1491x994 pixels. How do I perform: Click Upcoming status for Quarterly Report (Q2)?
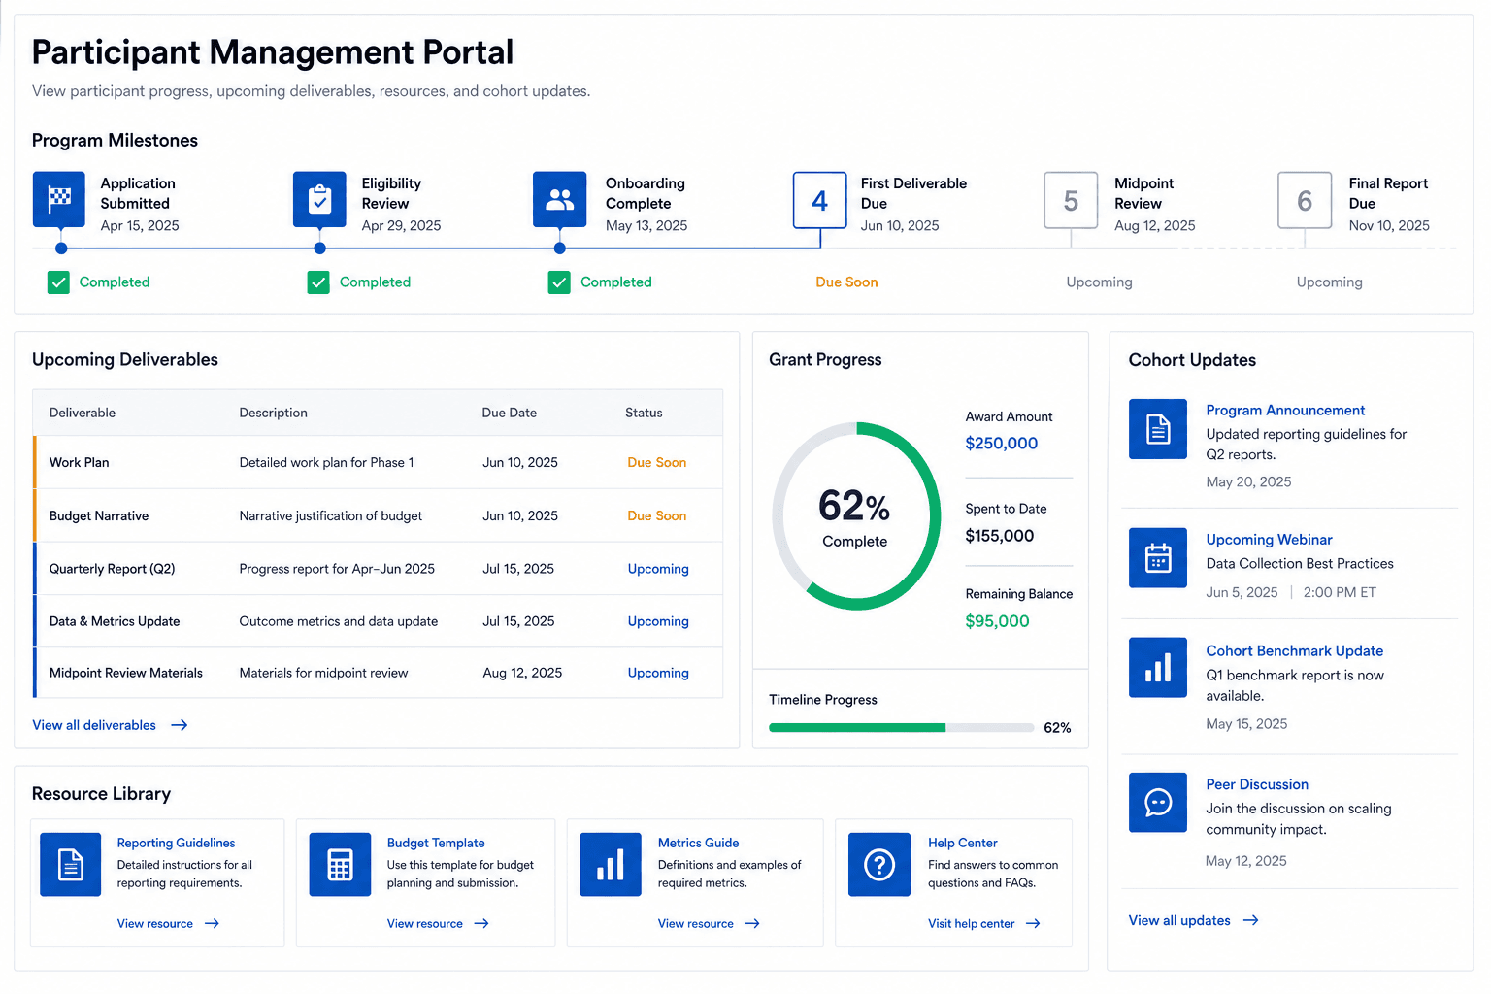pos(658,569)
